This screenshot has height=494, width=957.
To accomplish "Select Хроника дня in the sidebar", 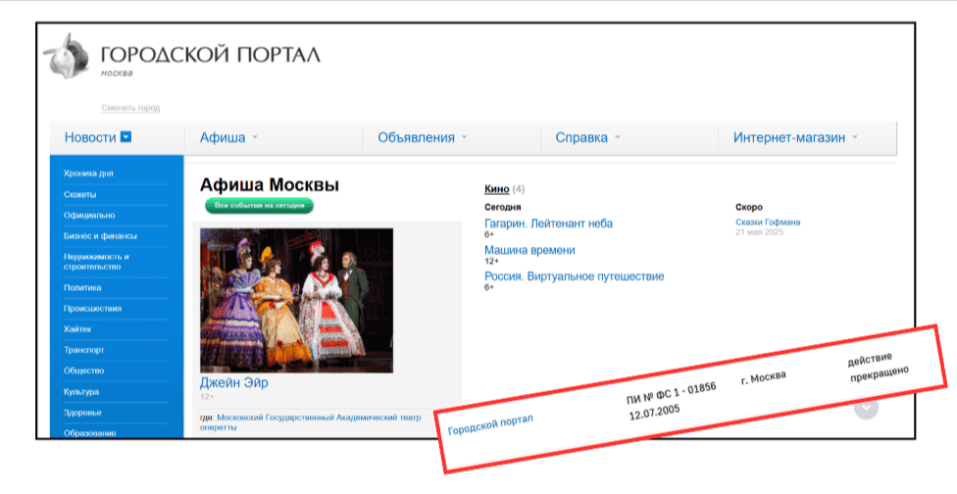I will pyautogui.click(x=88, y=173).
